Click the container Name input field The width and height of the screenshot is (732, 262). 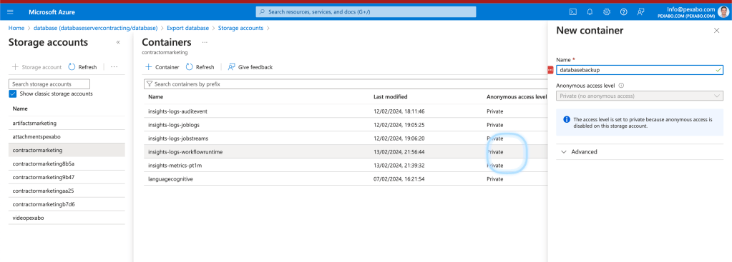640,70
